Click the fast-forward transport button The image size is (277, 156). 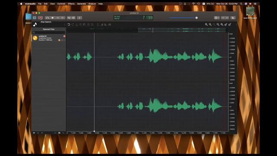pyautogui.click(x=62, y=18)
